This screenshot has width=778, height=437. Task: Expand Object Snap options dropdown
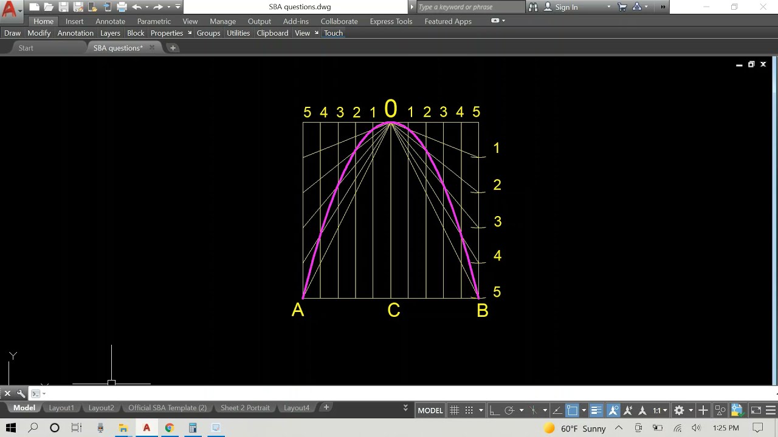click(583, 410)
